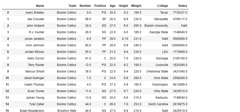This screenshot has height=112, width=240.
Task: Click the Height column header
Action: [123, 6]
